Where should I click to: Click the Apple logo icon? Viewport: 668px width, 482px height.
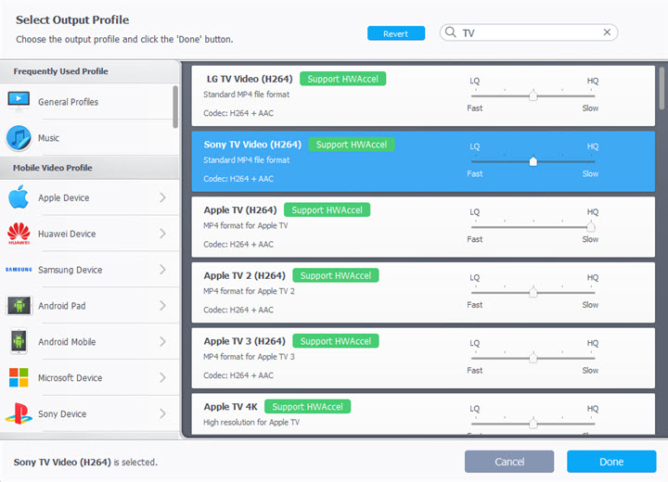[19, 197]
